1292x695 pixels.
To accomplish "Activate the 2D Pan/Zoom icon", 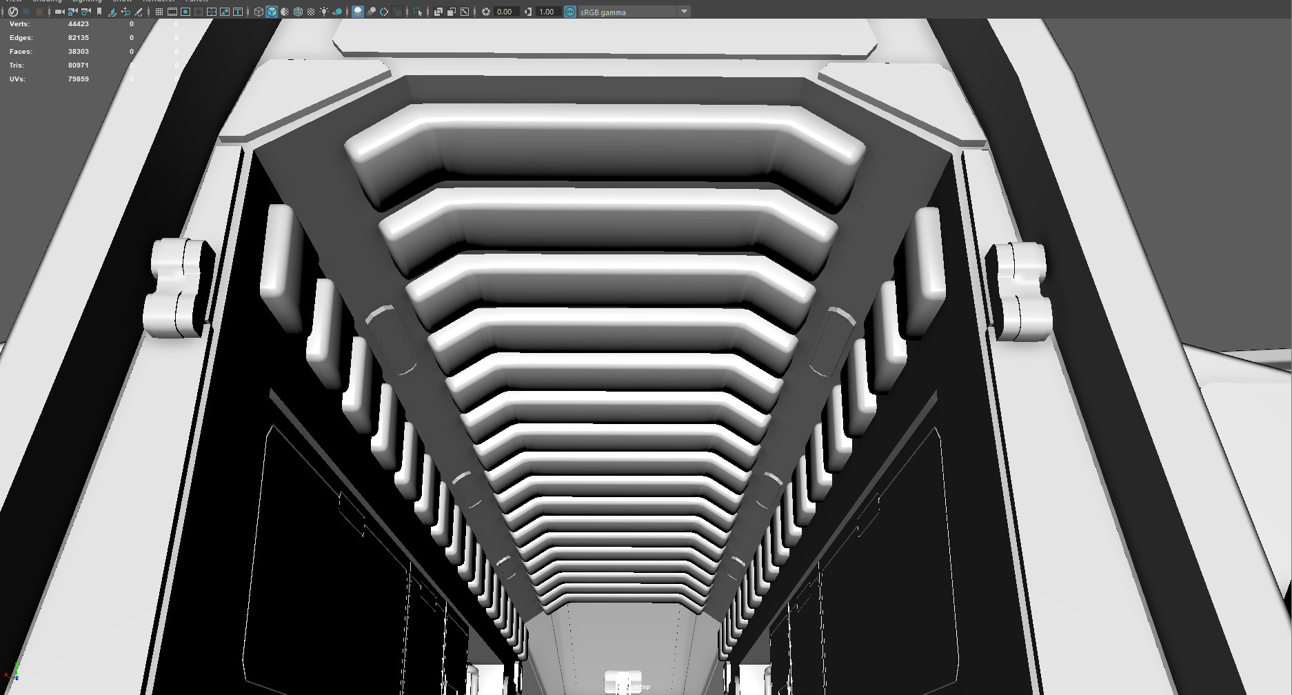I will (125, 12).
